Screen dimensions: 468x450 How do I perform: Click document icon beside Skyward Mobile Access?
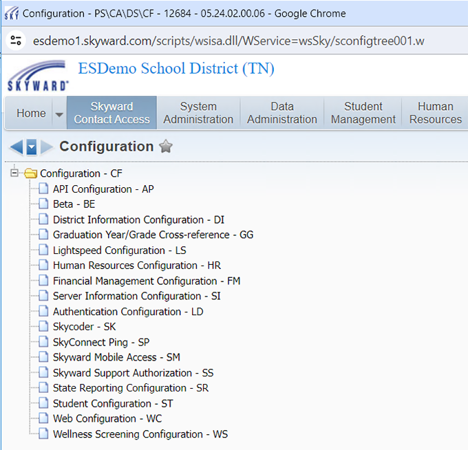pos(43,357)
